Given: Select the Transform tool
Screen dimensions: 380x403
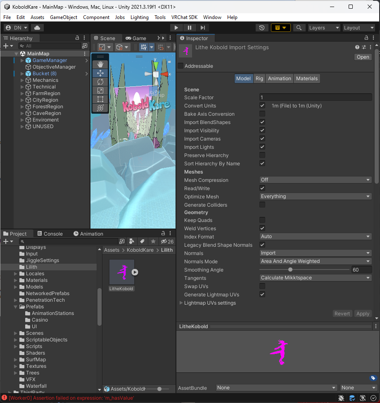Looking at the screenshot, I should (x=100, y=108).
